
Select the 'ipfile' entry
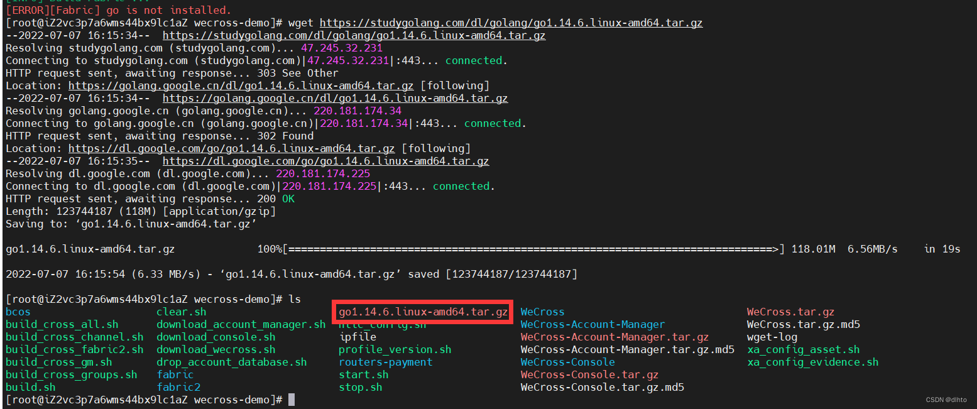[358, 337]
